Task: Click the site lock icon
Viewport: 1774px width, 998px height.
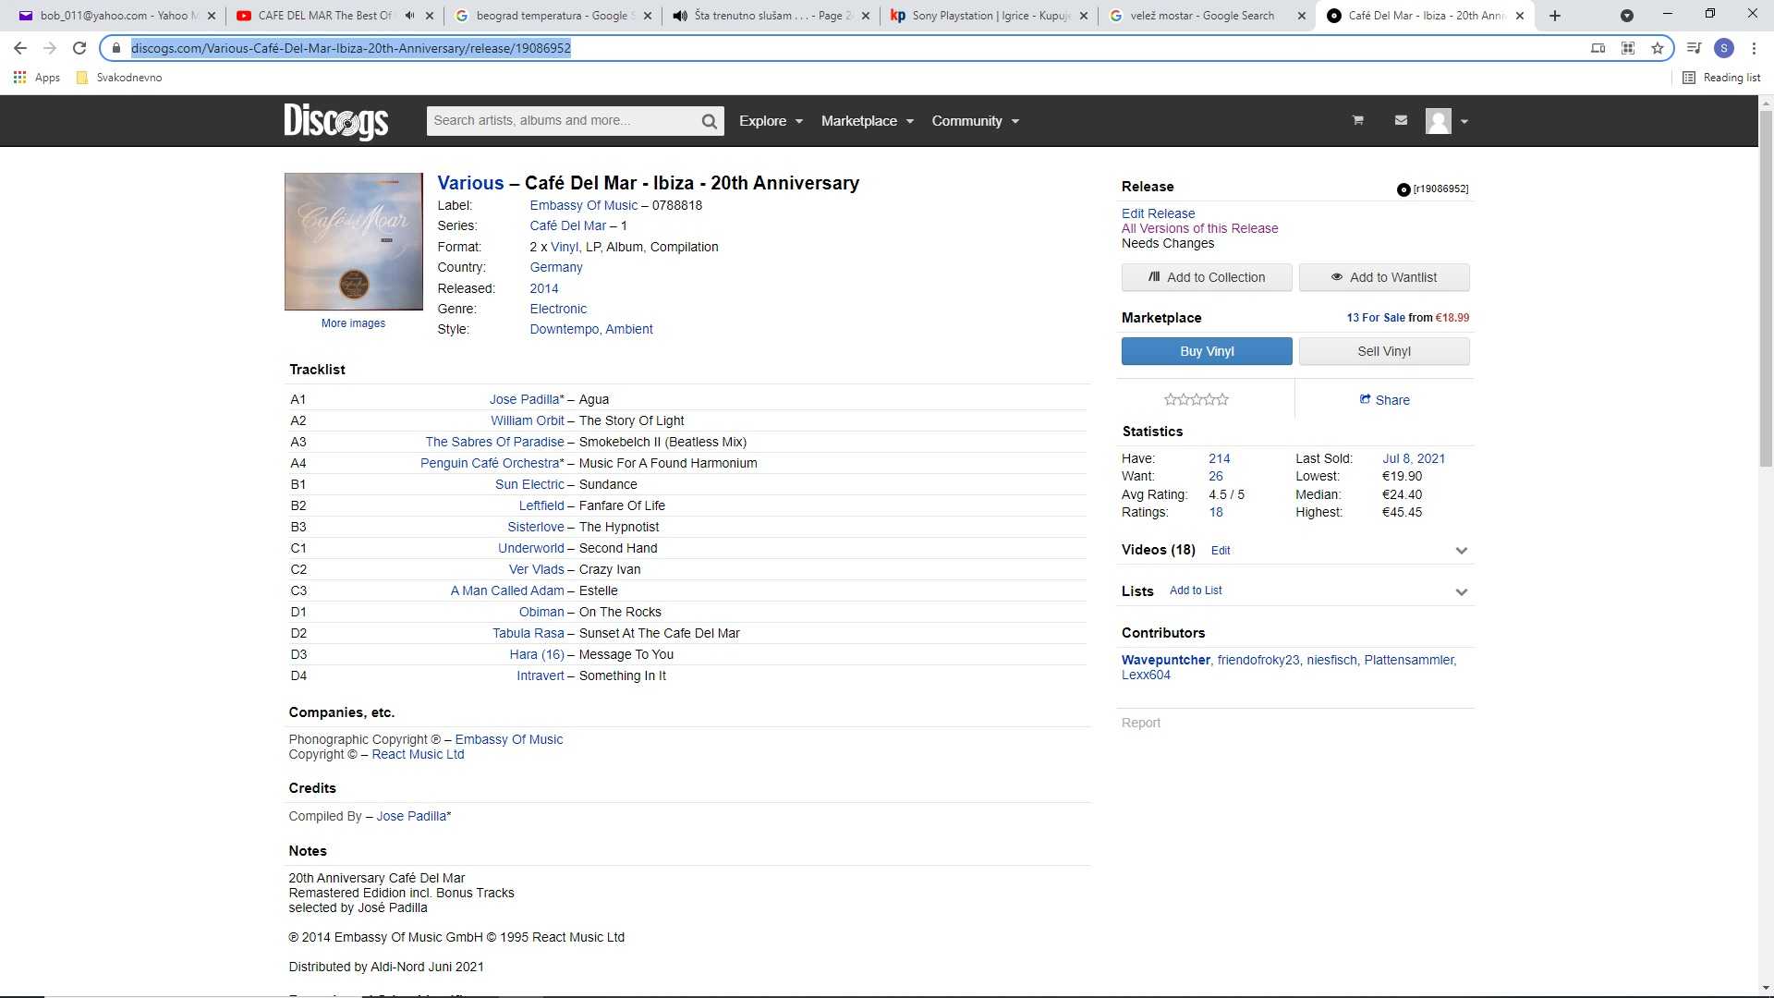Action: click(116, 48)
